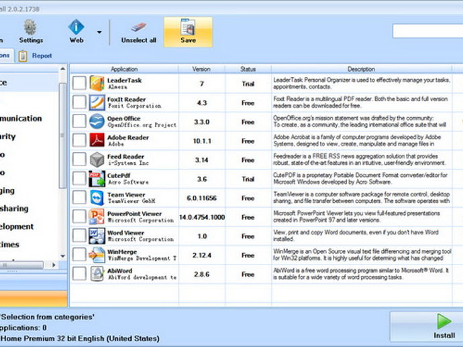
Task: Click the Feed Reader cube icon
Action: 97,159
